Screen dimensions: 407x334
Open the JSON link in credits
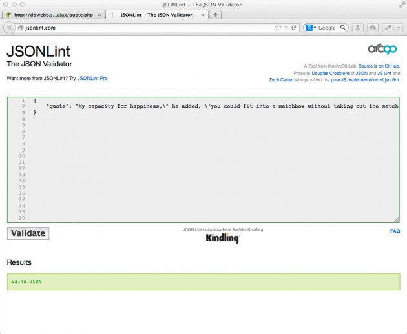coord(361,73)
